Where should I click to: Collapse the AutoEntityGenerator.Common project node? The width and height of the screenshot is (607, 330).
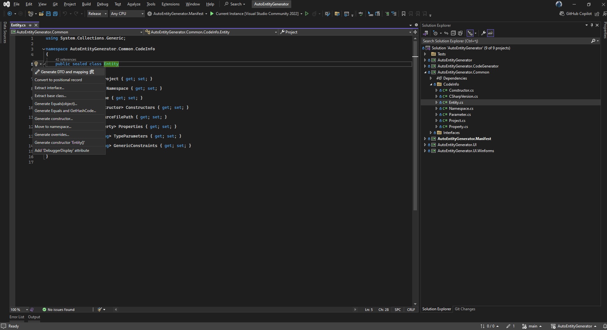425,72
